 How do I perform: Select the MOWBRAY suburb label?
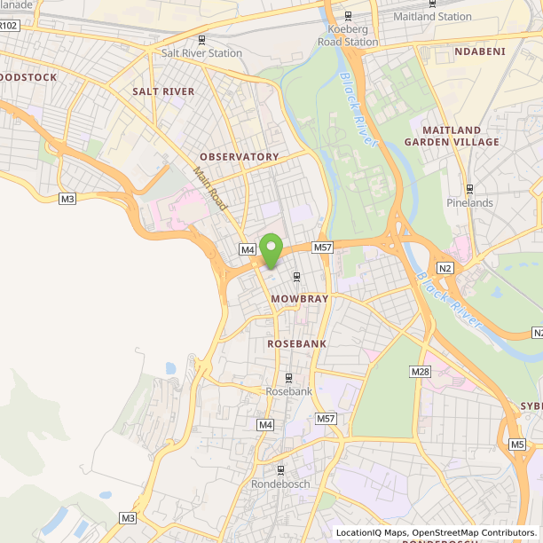pyautogui.click(x=300, y=299)
